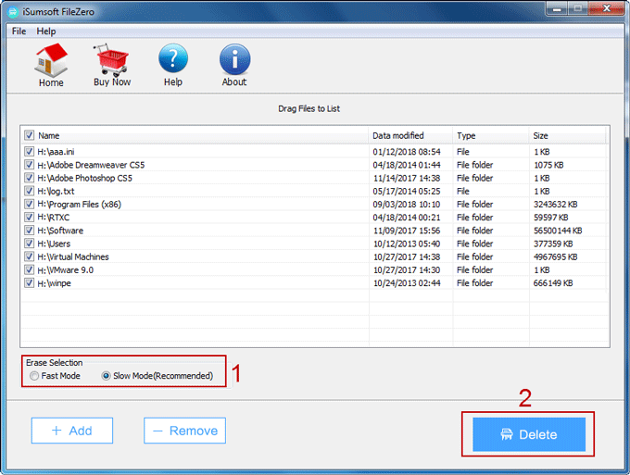Select the H:\Virtual Machines folder name

coord(73,257)
